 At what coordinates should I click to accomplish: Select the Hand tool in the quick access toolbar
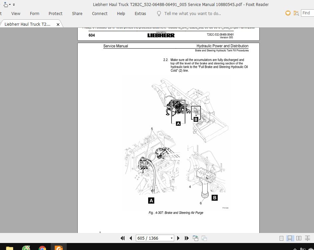5,4
